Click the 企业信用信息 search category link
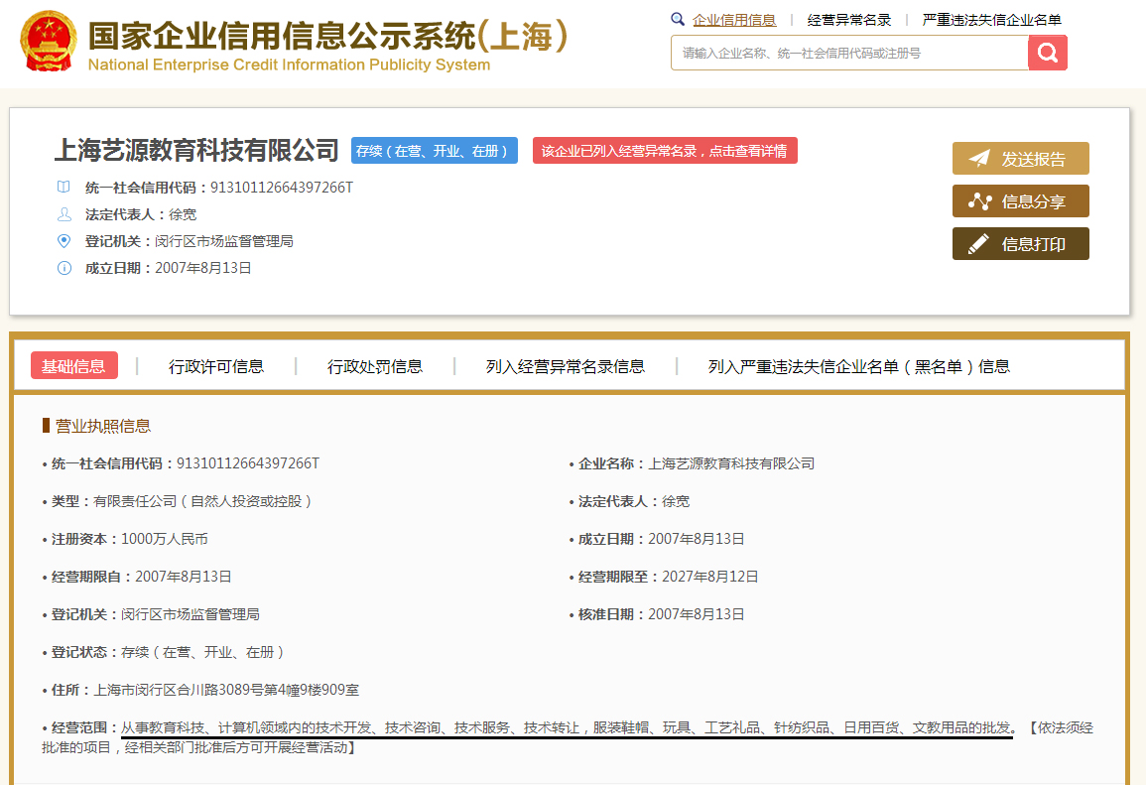 [x=734, y=20]
